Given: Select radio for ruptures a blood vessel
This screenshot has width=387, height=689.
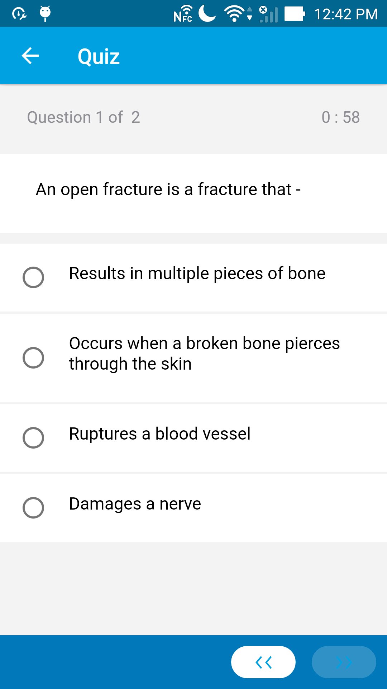Looking at the screenshot, I should click(33, 438).
